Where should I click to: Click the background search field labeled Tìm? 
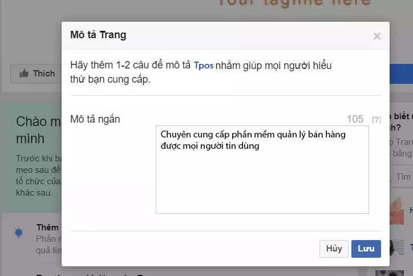pyautogui.click(x=401, y=176)
